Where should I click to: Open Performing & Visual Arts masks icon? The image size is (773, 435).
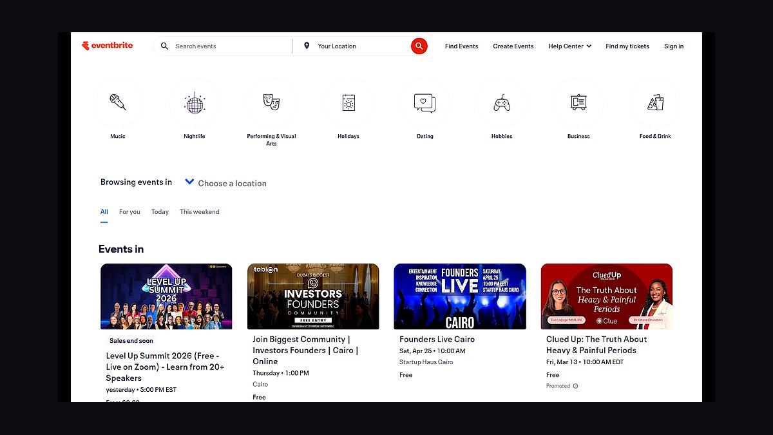[271, 102]
